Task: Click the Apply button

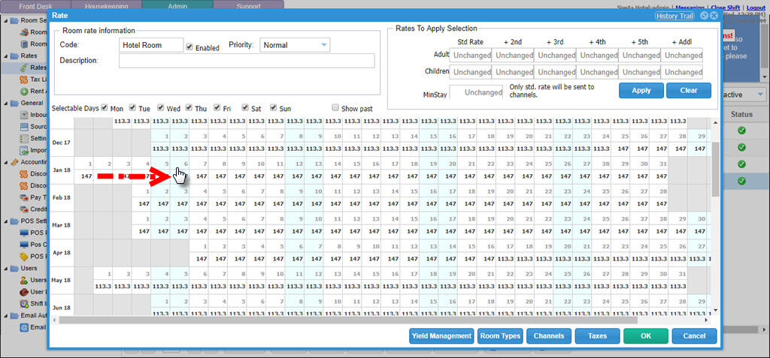Action: [x=641, y=90]
